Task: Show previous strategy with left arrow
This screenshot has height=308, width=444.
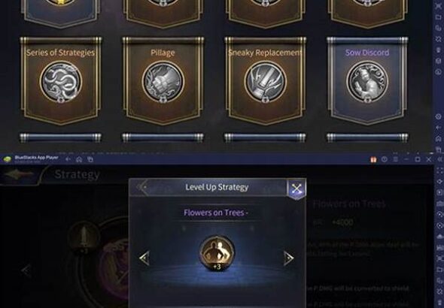Action: [x=144, y=258]
